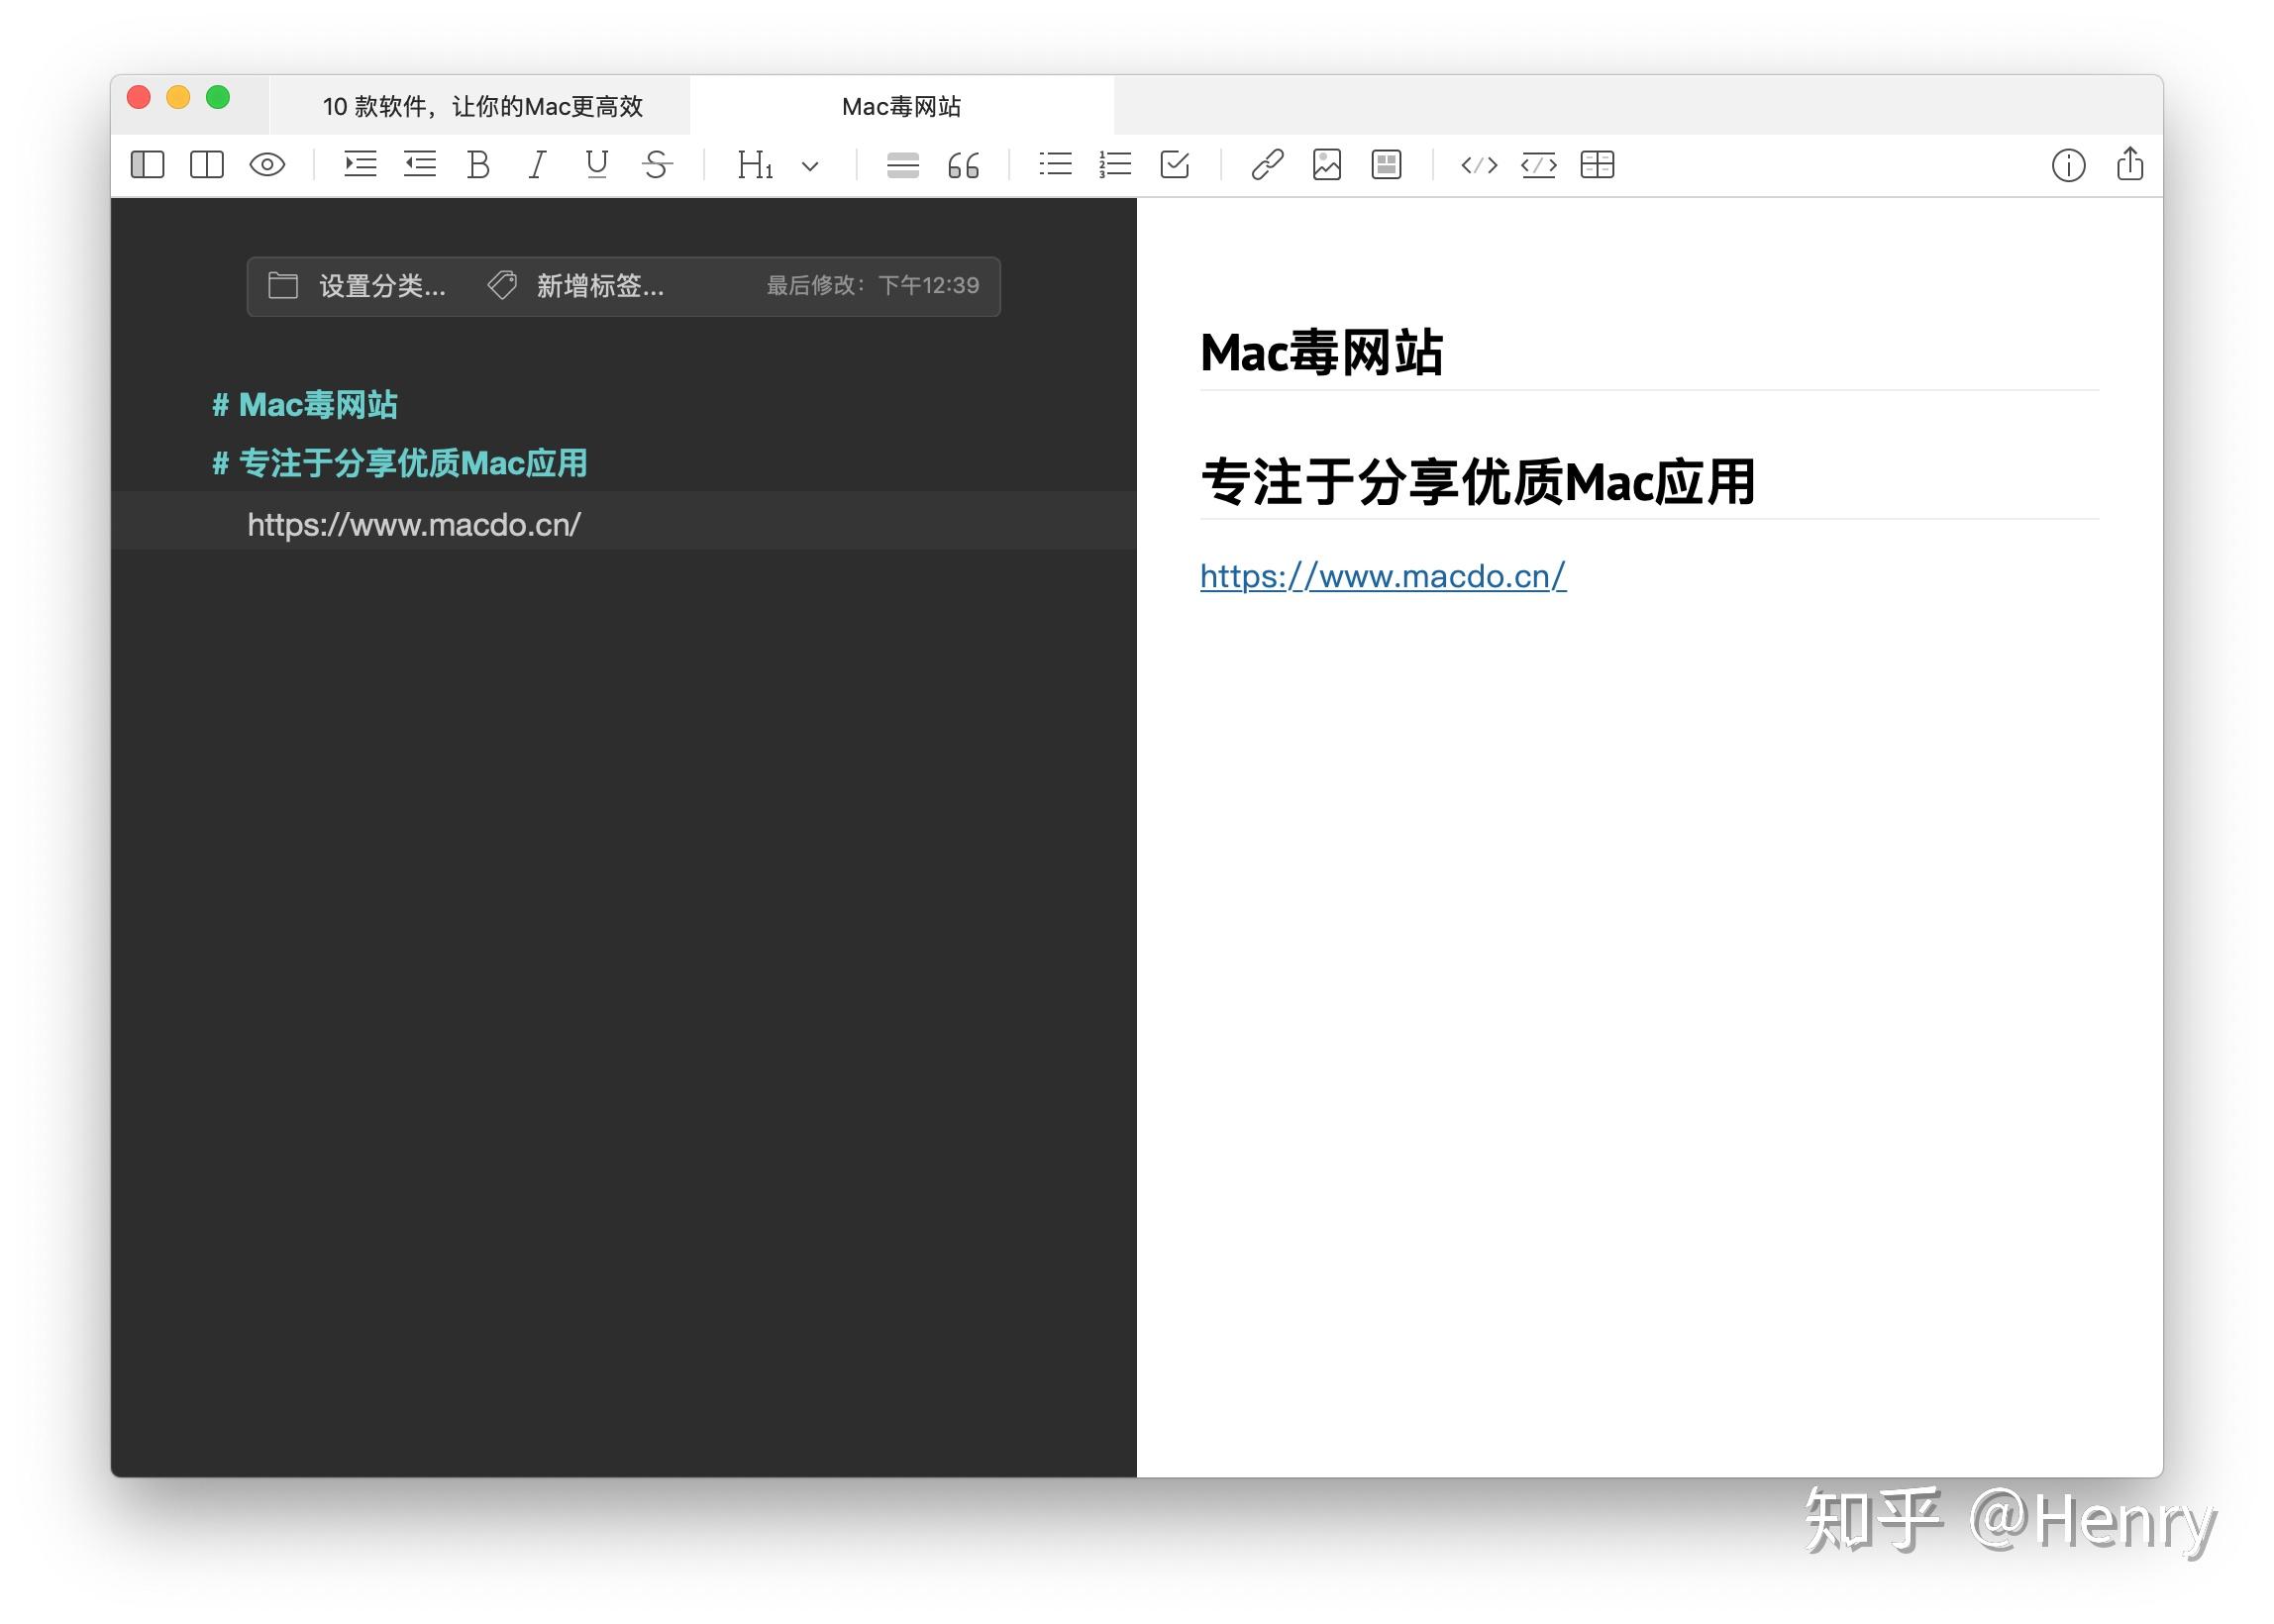Click the icon right of the image icon
Image resolution: width=2274 pixels, height=1624 pixels.
1387,164
